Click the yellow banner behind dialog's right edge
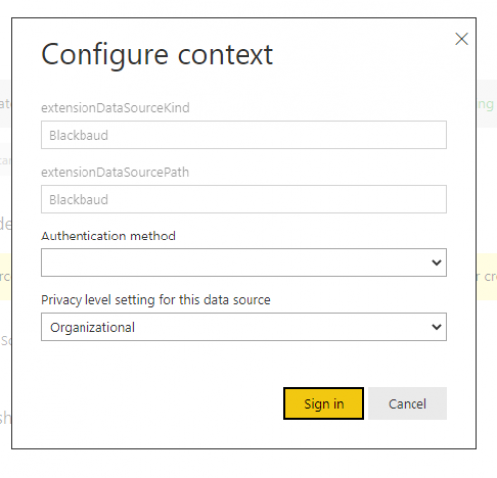This screenshot has height=478, width=497. tap(487, 277)
